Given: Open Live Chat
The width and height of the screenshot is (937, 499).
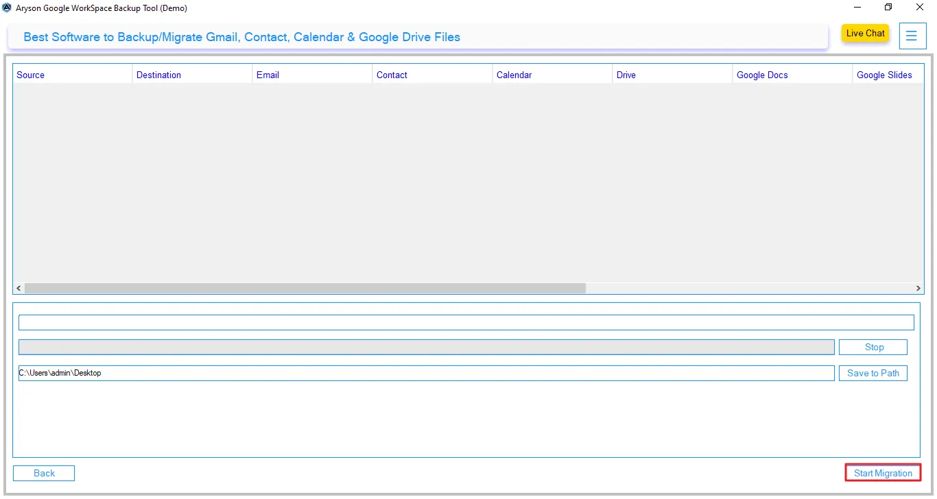Looking at the screenshot, I should (864, 33).
